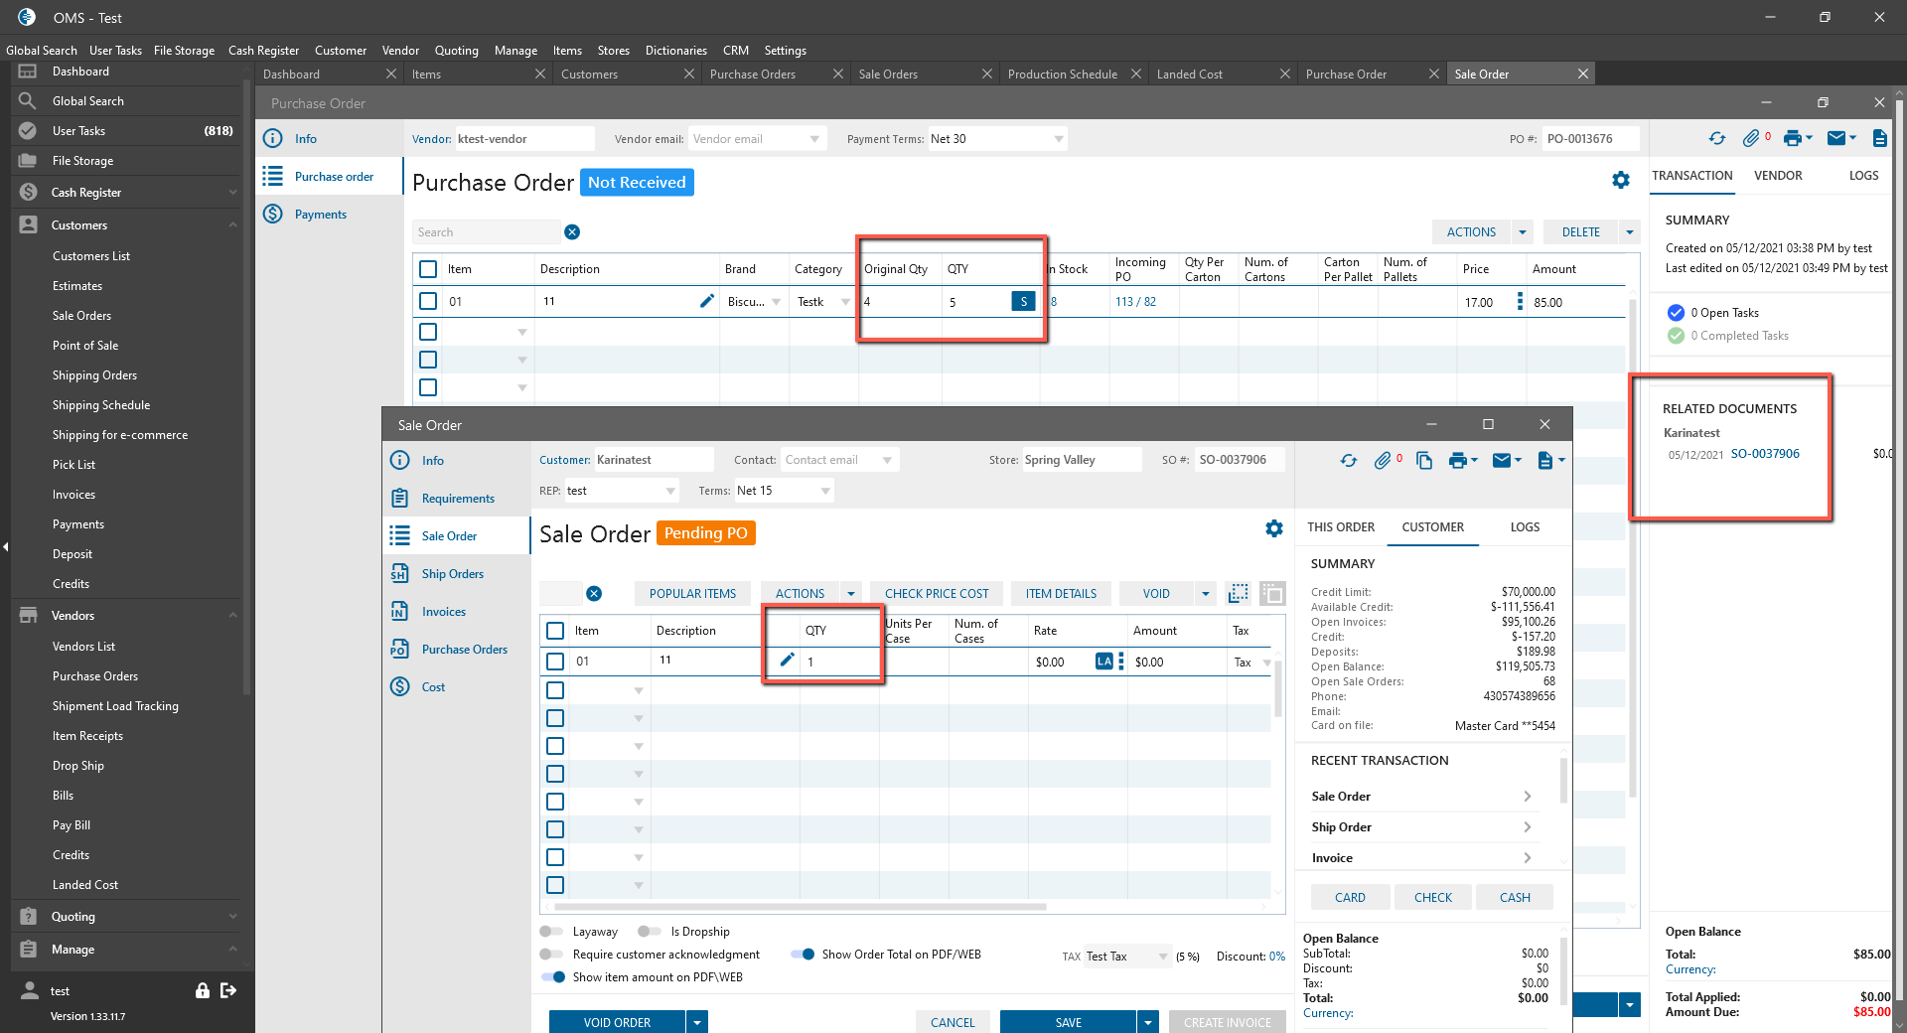Click the Purchase Order Search field
1907x1033 pixels.
(487, 232)
